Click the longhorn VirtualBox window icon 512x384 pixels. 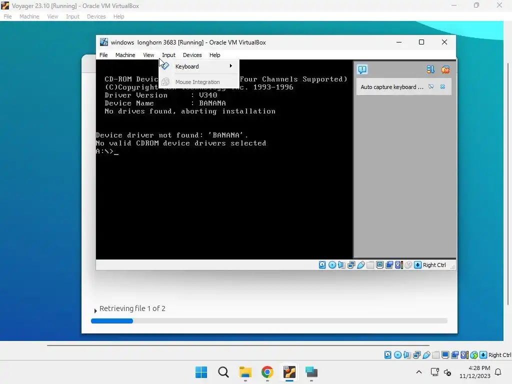104,42
